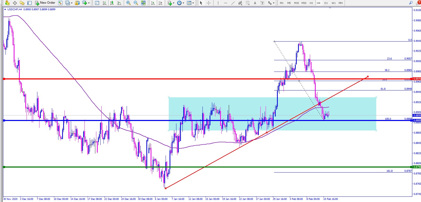Switch to Candlesticks display

pyautogui.click(x=112, y=3)
